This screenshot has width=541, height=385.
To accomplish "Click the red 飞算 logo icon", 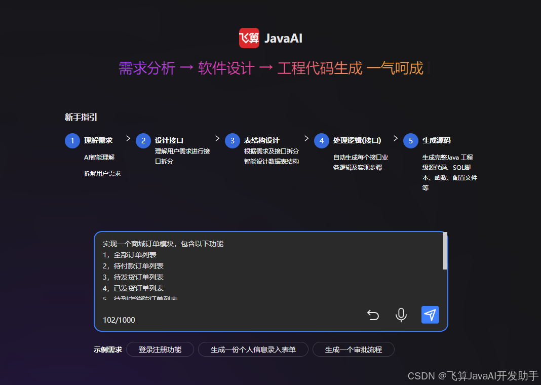I will [x=249, y=38].
